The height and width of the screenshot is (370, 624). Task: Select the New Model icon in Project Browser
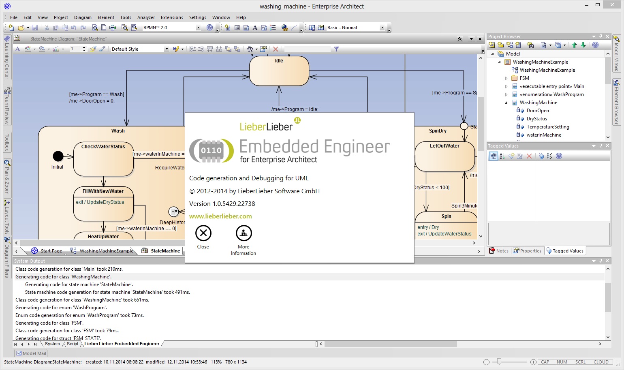492,45
